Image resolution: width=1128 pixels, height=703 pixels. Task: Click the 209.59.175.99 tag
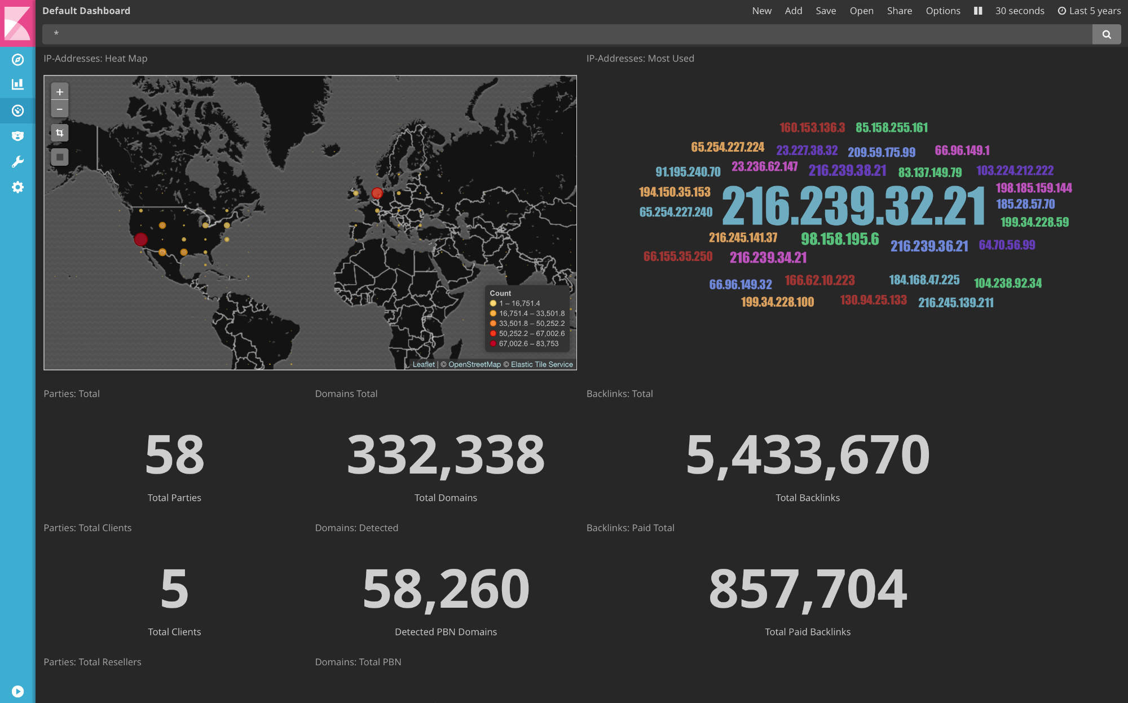point(882,152)
